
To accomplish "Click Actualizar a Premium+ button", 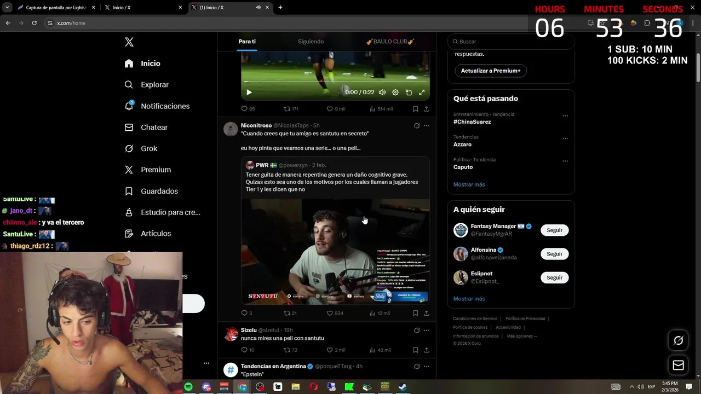I will pyautogui.click(x=491, y=71).
